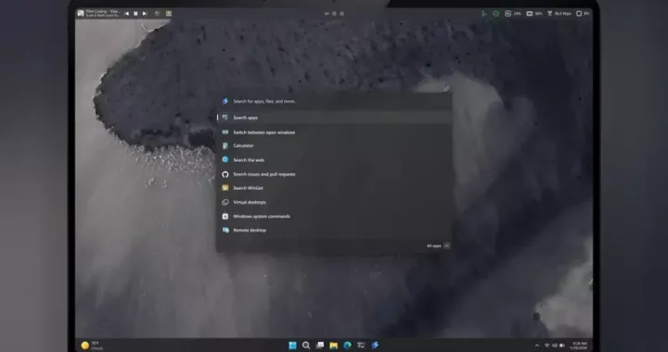The height and width of the screenshot is (352, 668).
Task: Skip to previous track
Action: click(126, 14)
